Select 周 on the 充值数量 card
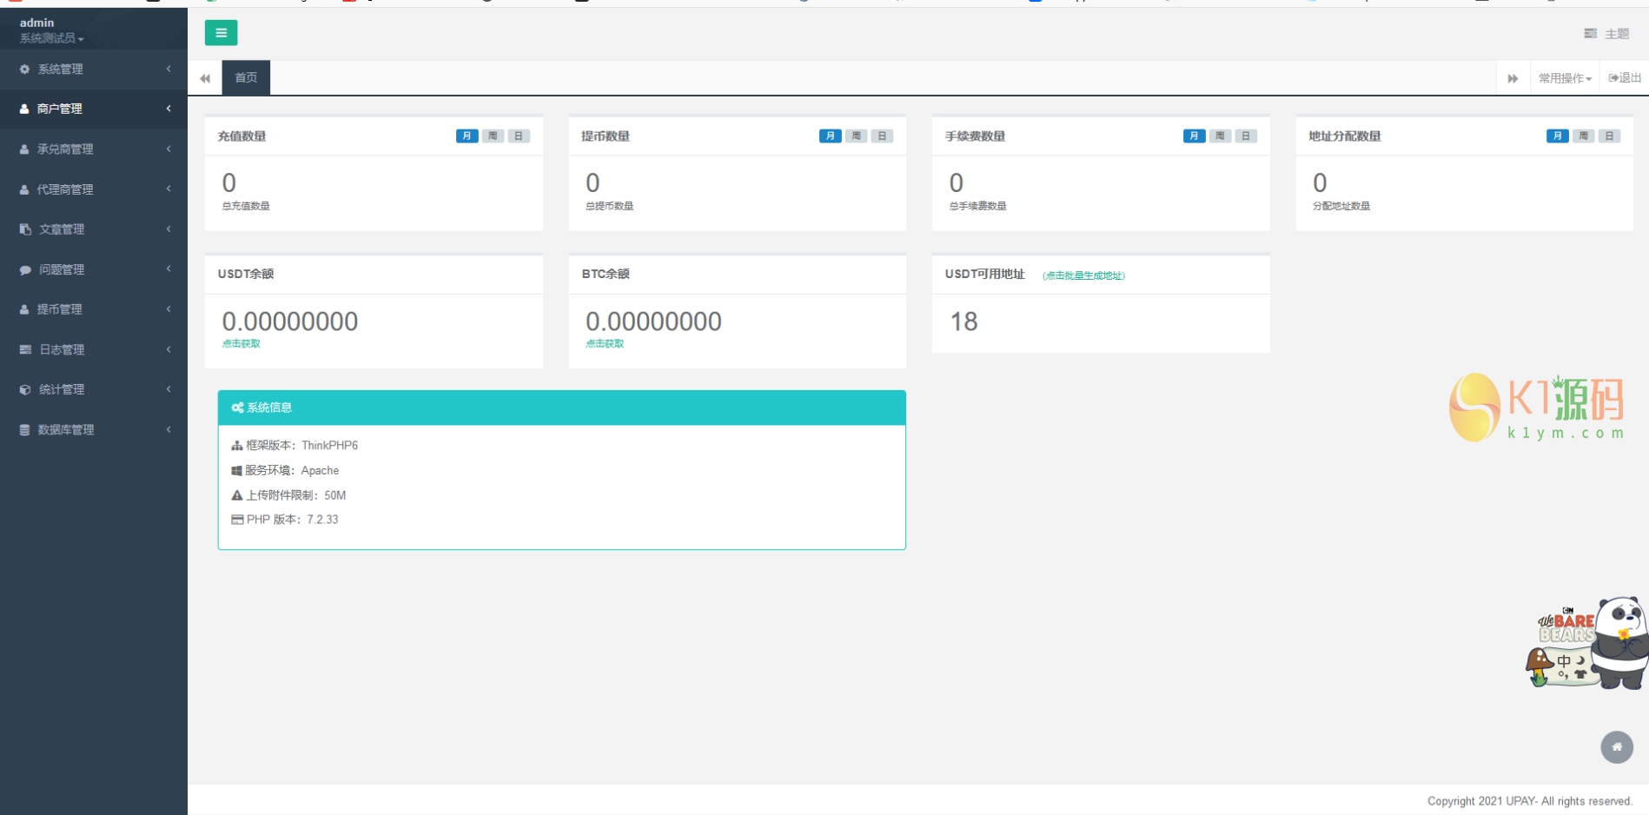This screenshot has height=815, width=1649. click(493, 136)
